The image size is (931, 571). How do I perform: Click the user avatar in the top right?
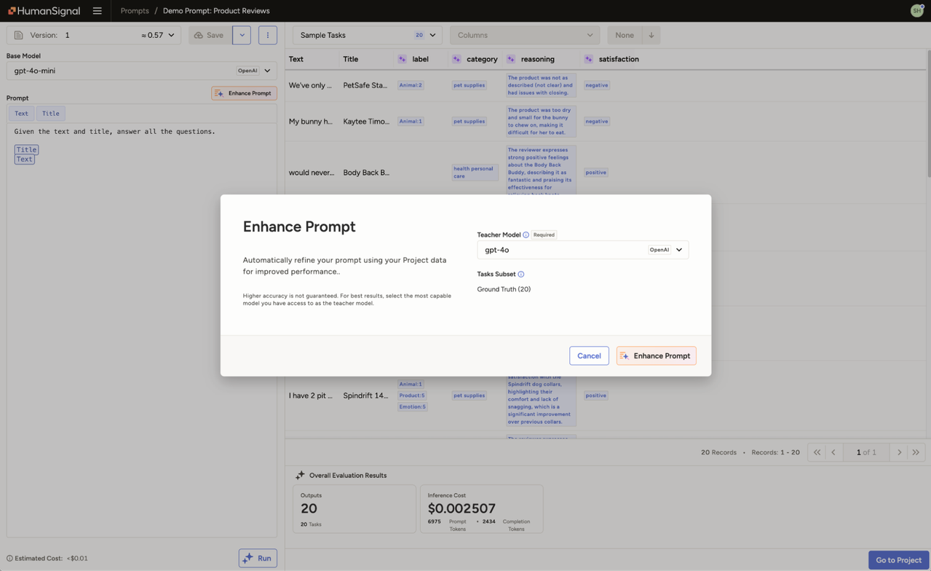coord(916,11)
